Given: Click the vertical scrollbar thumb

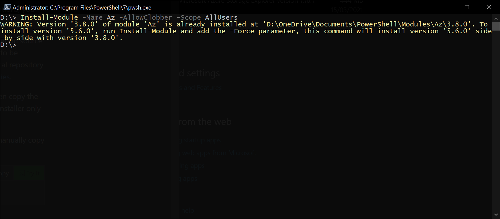Looking at the screenshot, I should (496, 26).
